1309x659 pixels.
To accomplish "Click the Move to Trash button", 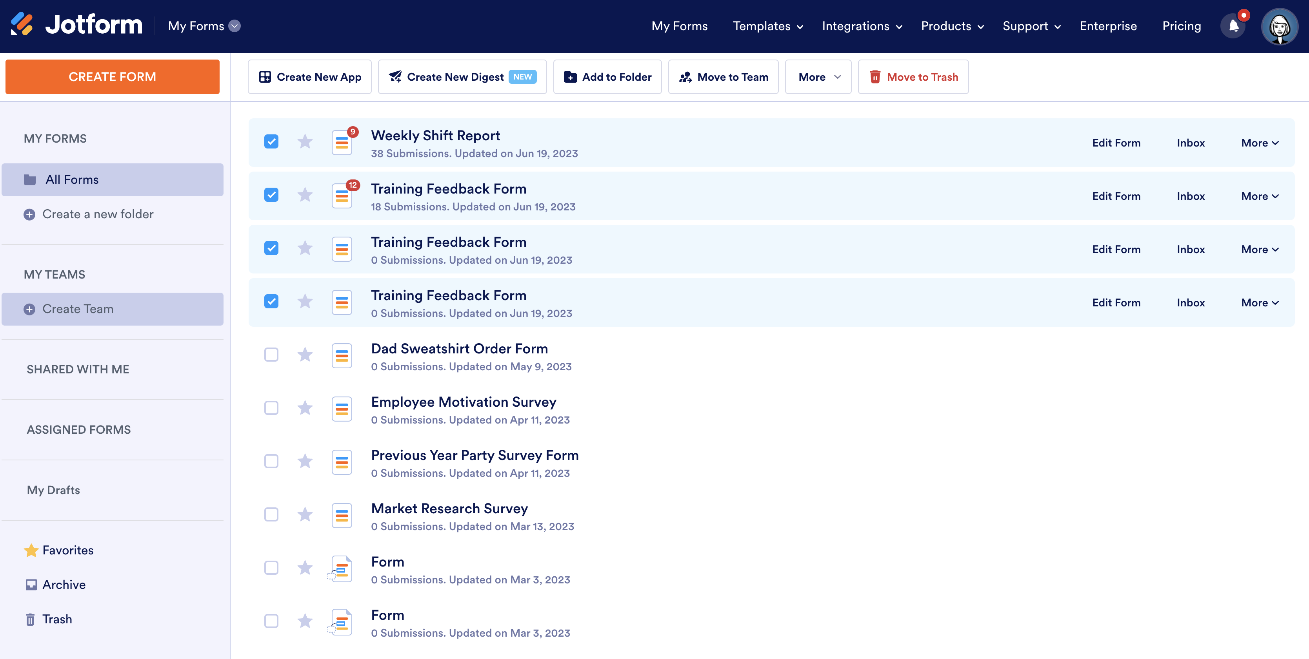I will click(x=913, y=77).
